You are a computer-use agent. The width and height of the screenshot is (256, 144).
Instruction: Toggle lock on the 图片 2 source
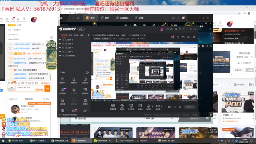[63, 40]
